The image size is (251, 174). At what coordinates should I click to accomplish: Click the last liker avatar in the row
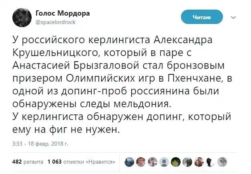(x=222, y=161)
